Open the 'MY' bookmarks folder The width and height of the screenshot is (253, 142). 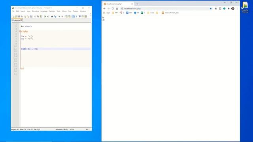[x=115, y=13]
